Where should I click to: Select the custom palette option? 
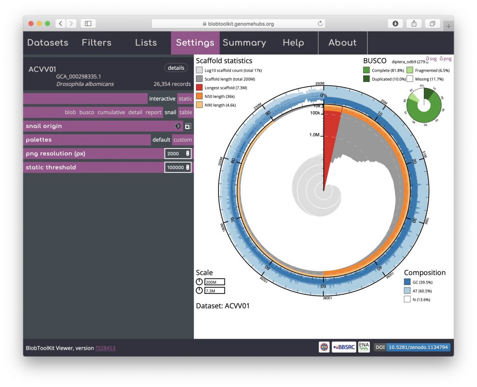pyautogui.click(x=182, y=140)
